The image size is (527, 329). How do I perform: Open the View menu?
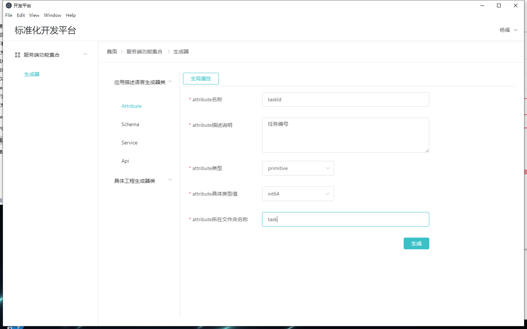[34, 15]
